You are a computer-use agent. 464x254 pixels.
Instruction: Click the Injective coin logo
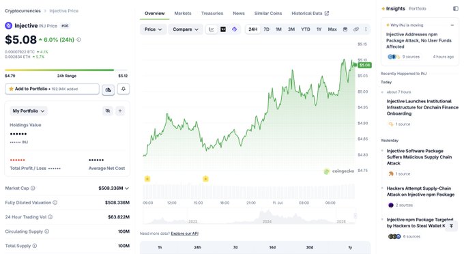click(x=9, y=26)
